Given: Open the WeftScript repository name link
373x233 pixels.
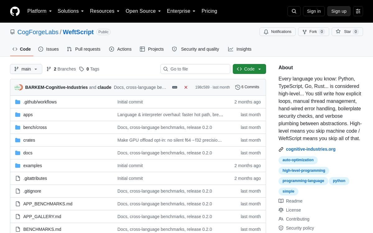Looking at the screenshot, I should [x=78, y=32].
